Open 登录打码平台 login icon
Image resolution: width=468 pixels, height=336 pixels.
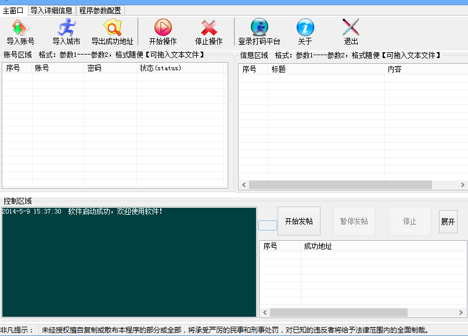pyautogui.click(x=259, y=27)
